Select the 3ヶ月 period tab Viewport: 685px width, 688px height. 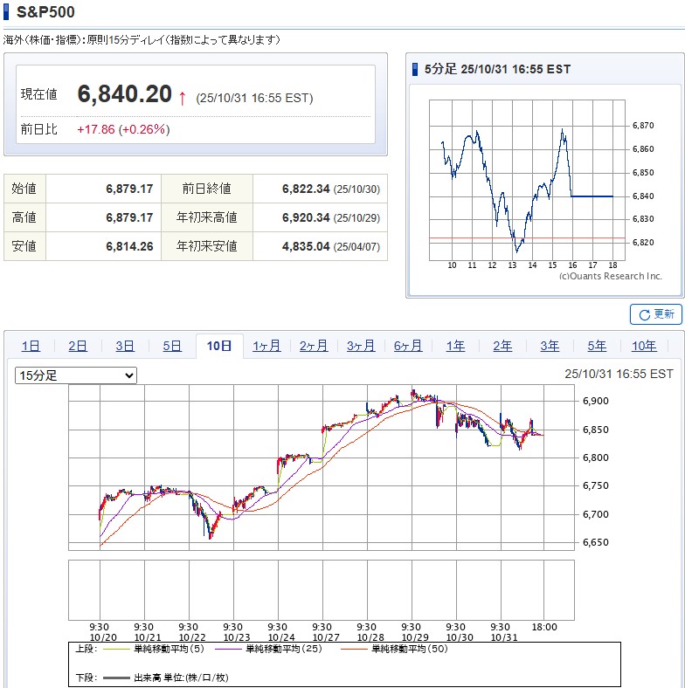[x=361, y=346]
